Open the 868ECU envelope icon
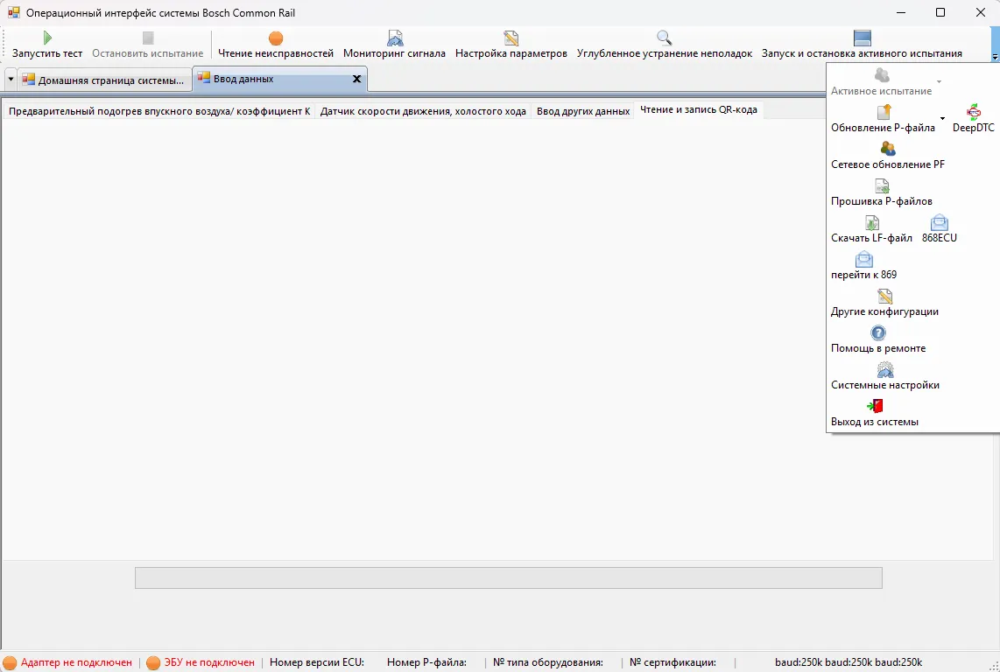 pos(940,222)
